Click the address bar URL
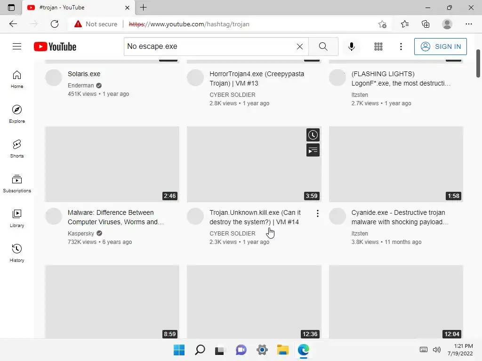The height and width of the screenshot is (361, 482). coord(189,24)
